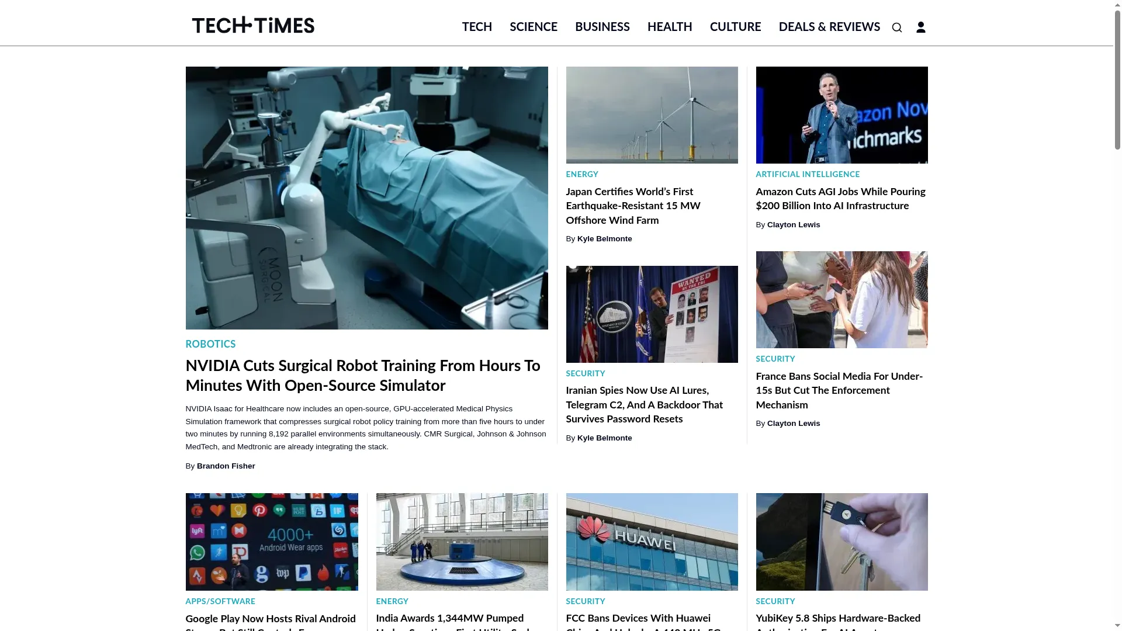
Task: Click SECURITY label above Iranian Spies story
Action: pyautogui.click(x=586, y=373)
